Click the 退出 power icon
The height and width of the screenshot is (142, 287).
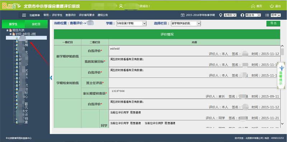click(x=272, y=6)
